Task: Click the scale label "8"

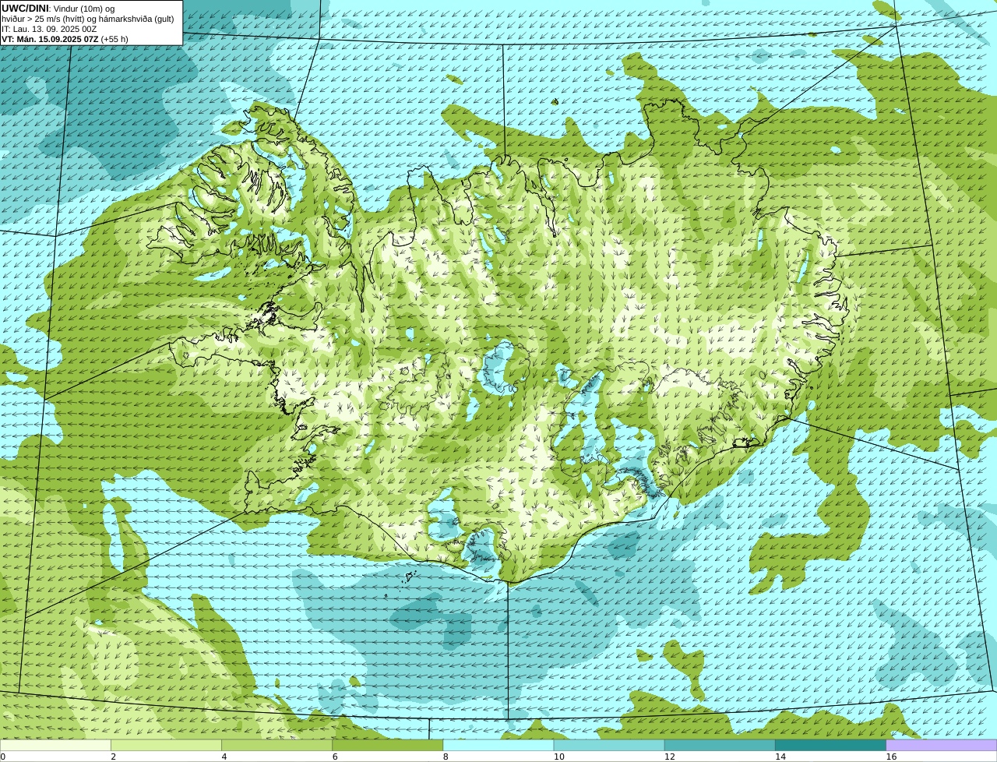Action: [446, 757]
